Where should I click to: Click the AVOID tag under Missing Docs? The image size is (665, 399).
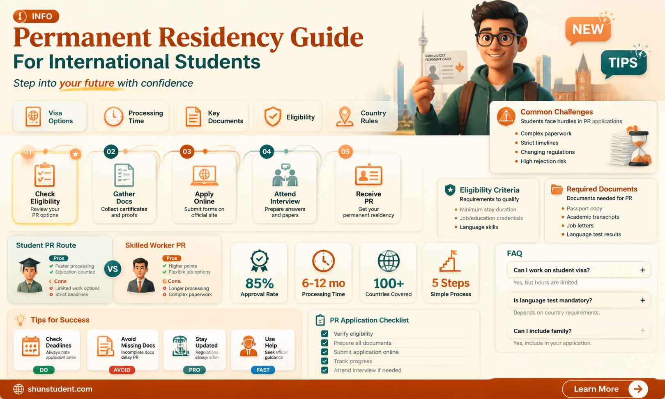122,370
